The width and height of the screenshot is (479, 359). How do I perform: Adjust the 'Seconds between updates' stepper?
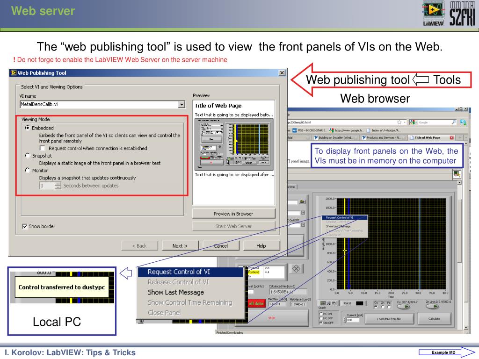58,186
